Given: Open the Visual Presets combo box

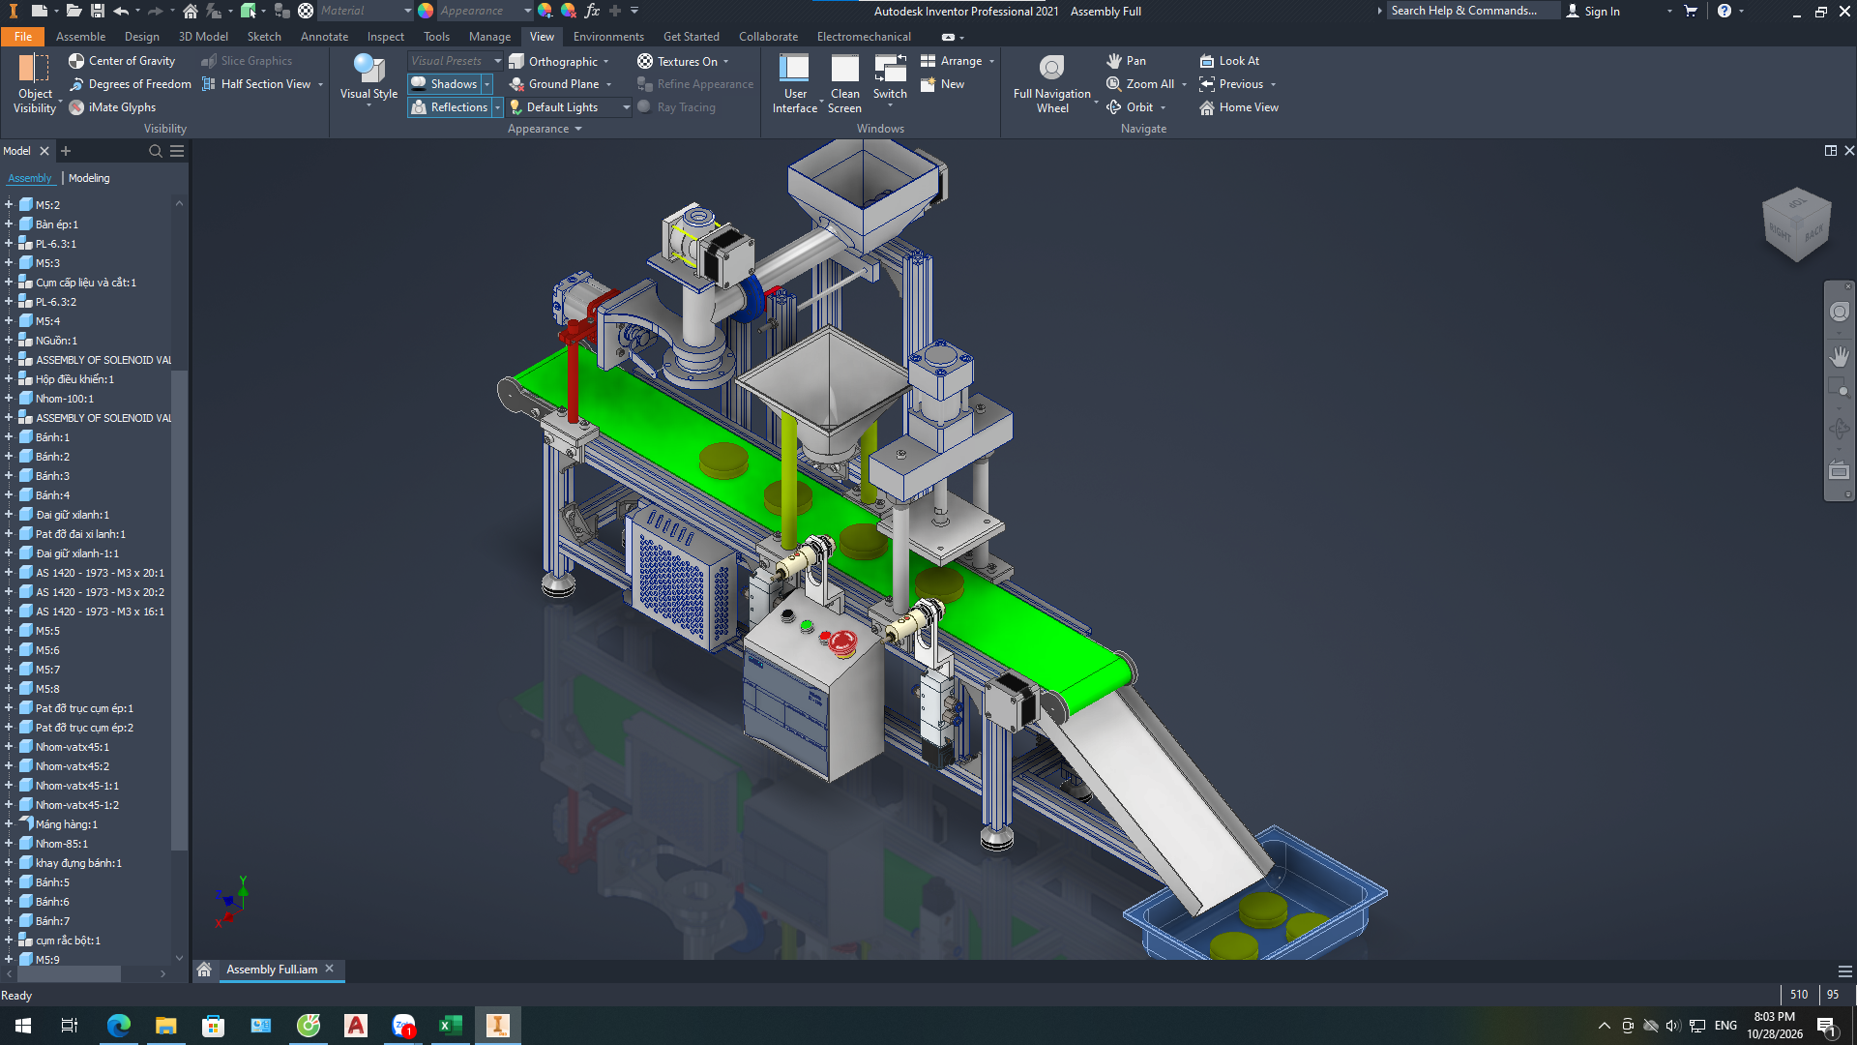Looking at the screenshot, I should click(455, 61).
